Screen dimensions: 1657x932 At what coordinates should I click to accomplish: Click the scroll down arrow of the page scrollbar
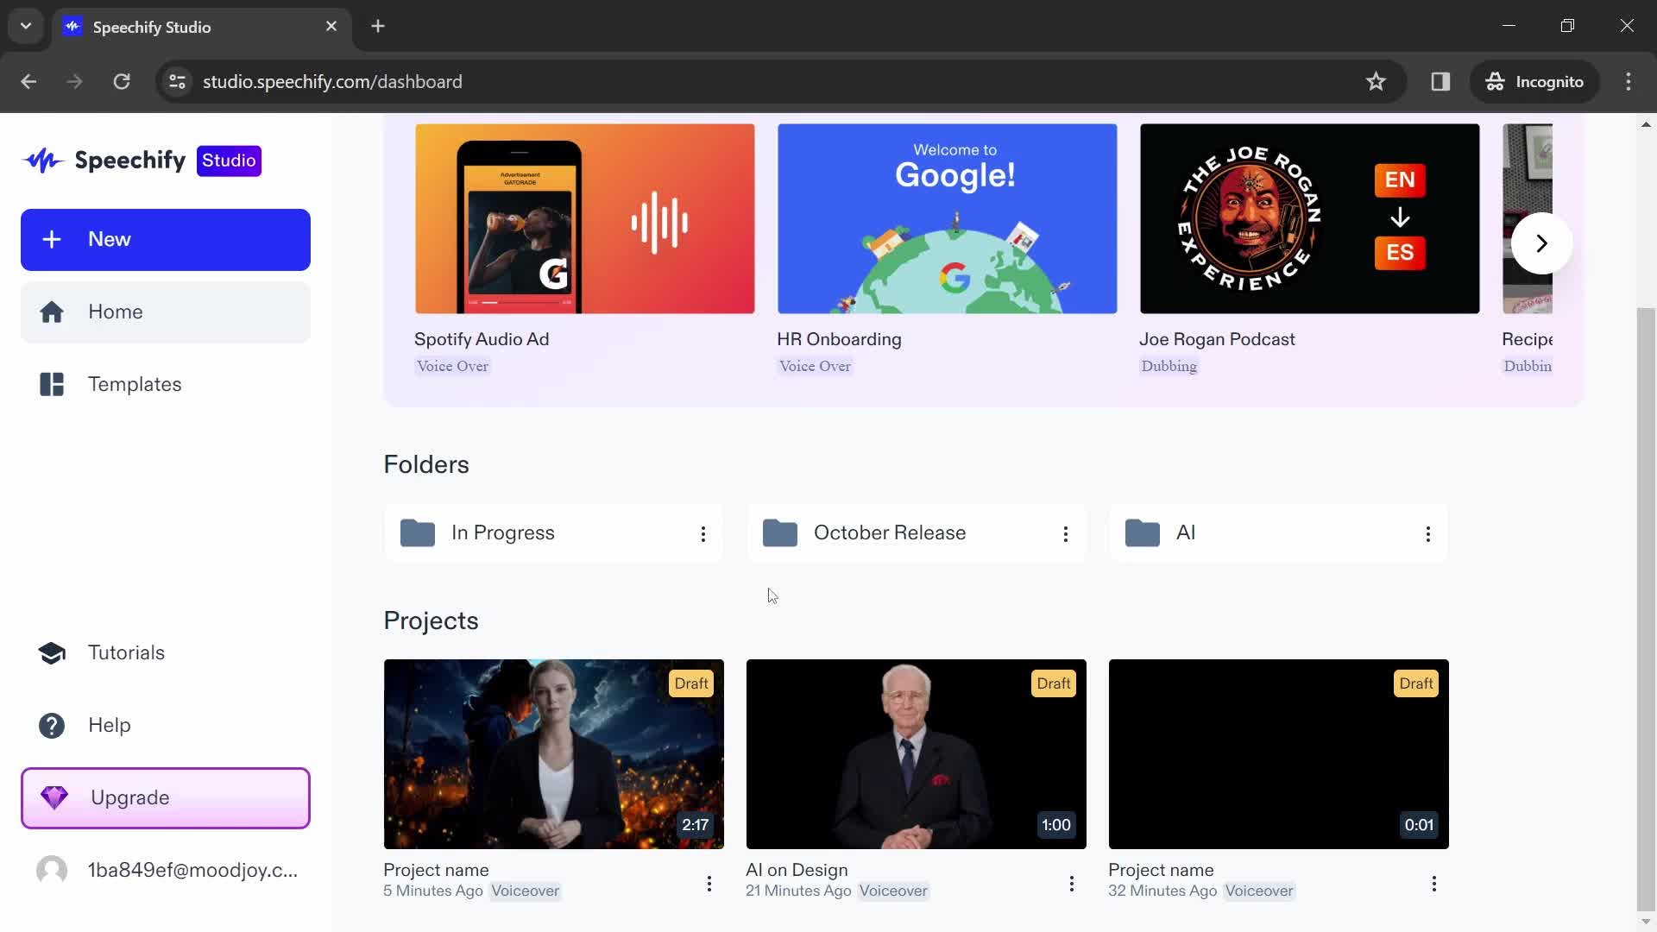(x=1646, y=922)
